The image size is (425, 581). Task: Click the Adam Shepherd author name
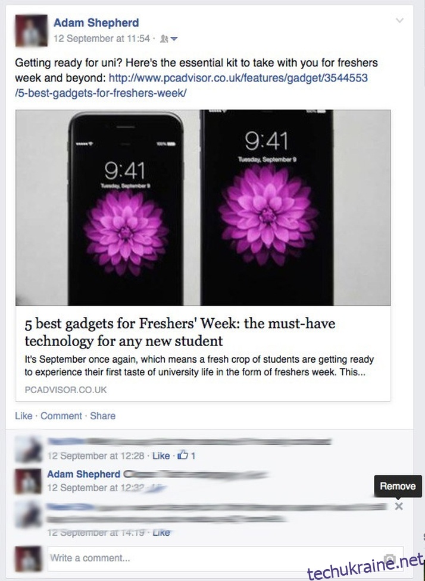96,23
